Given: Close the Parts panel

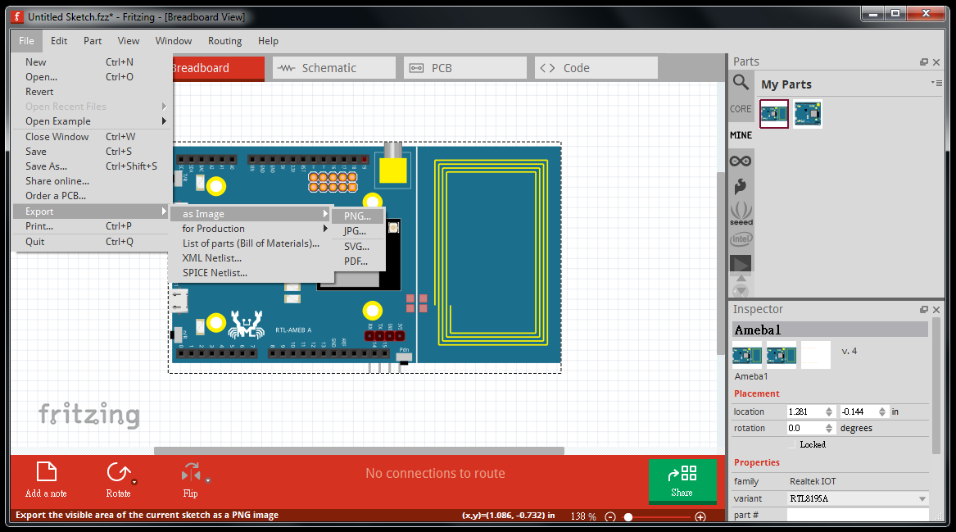Looking at the screenshot, I should tap(936, 62).
